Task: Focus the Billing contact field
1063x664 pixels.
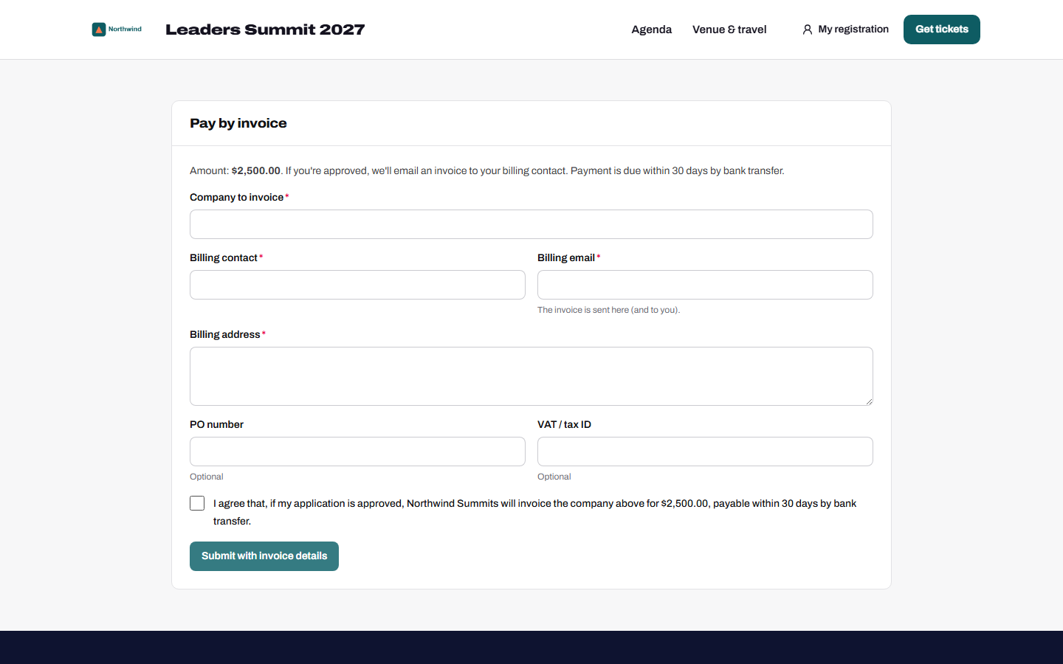Action: [x=357, y=285]
